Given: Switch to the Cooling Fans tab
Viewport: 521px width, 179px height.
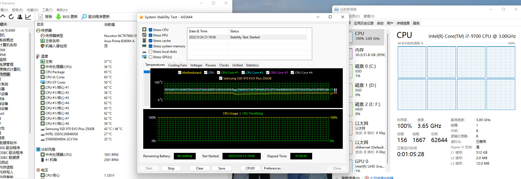Looking at the screenshot, I should pyautogui.click(x=177, y=65).
